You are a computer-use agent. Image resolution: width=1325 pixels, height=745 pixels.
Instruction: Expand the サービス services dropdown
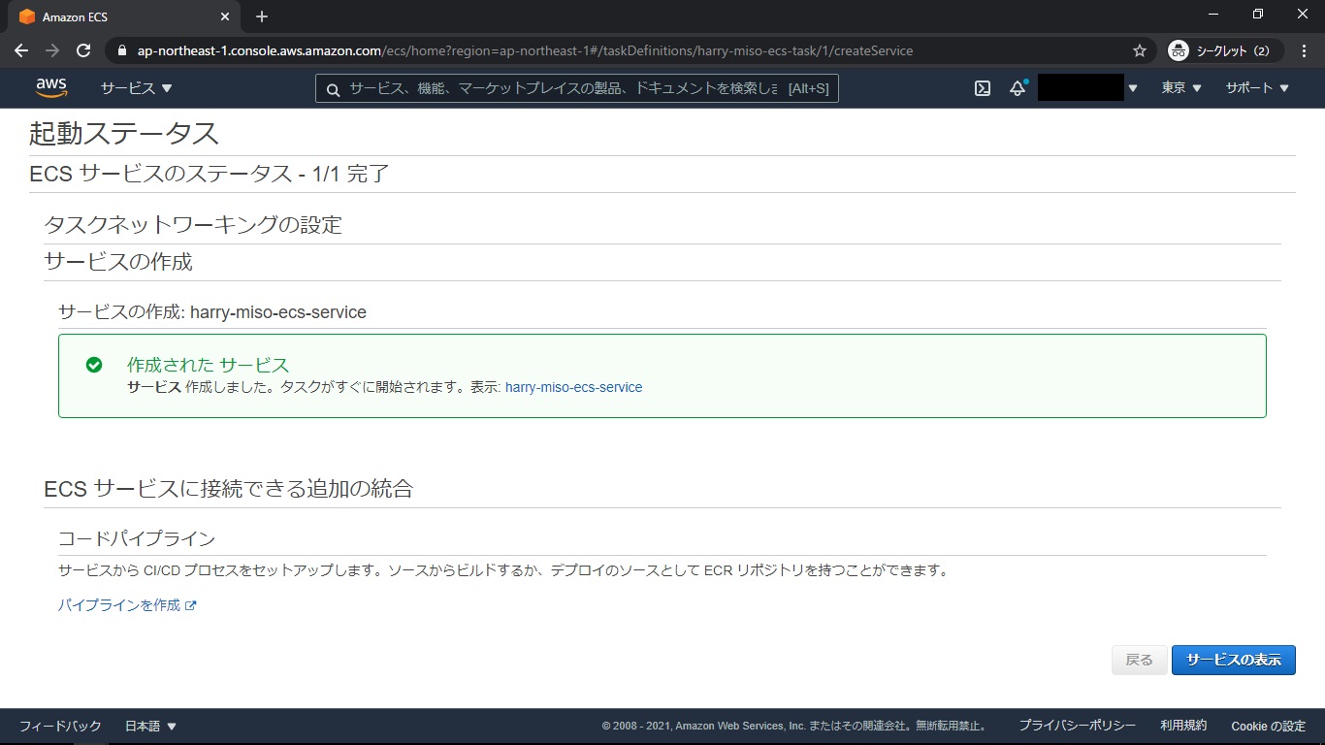pyautogui.click(x=136, y=88)
